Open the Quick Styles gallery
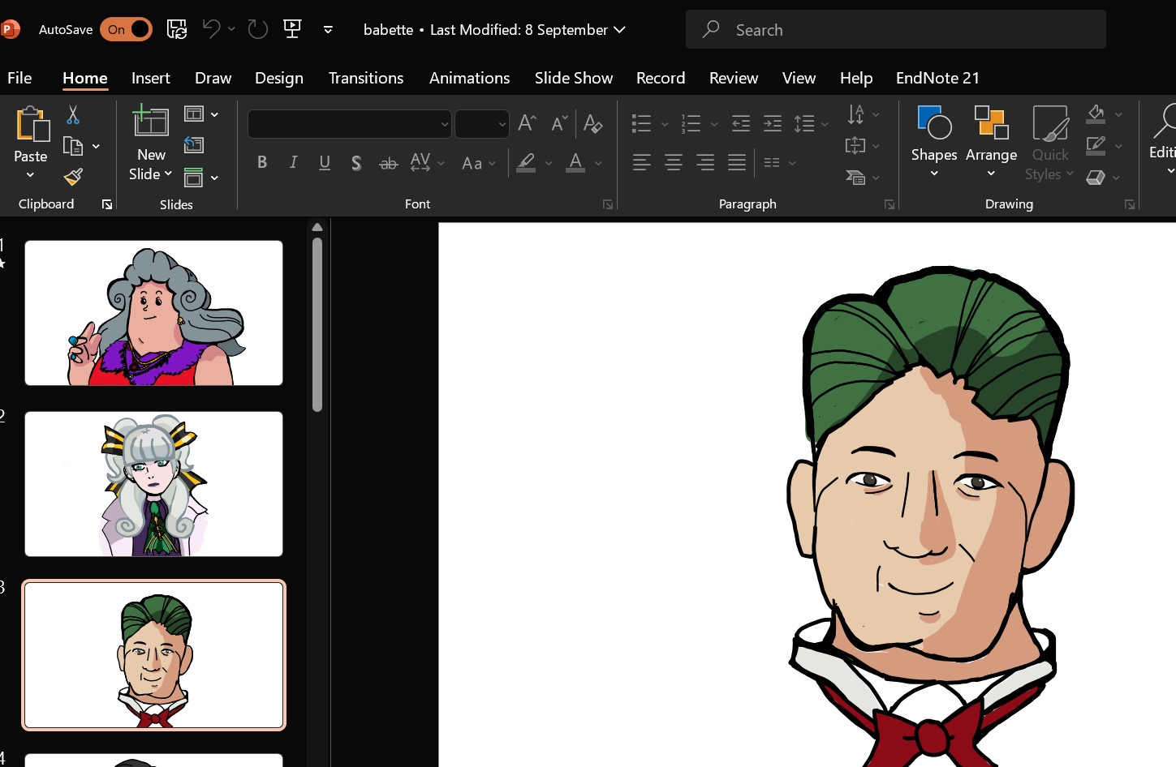1176x767 pixels. [1050, 144]
